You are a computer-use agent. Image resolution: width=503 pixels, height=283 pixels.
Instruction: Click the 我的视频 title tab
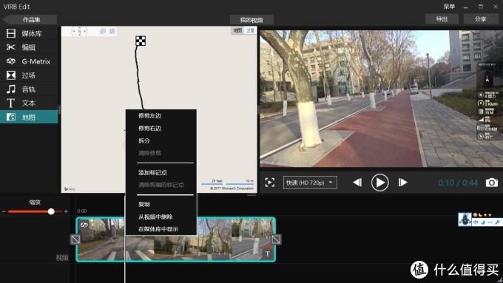pos(251,20)
